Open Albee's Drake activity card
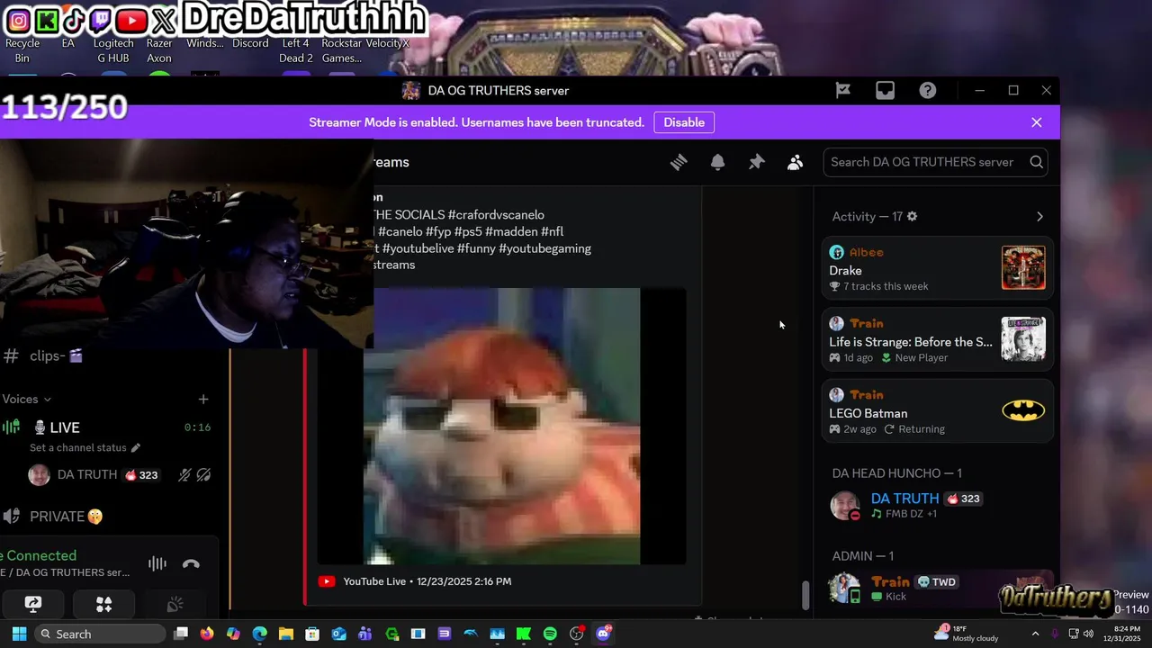This screenshot has width=1152, height=648. point(937,268)
